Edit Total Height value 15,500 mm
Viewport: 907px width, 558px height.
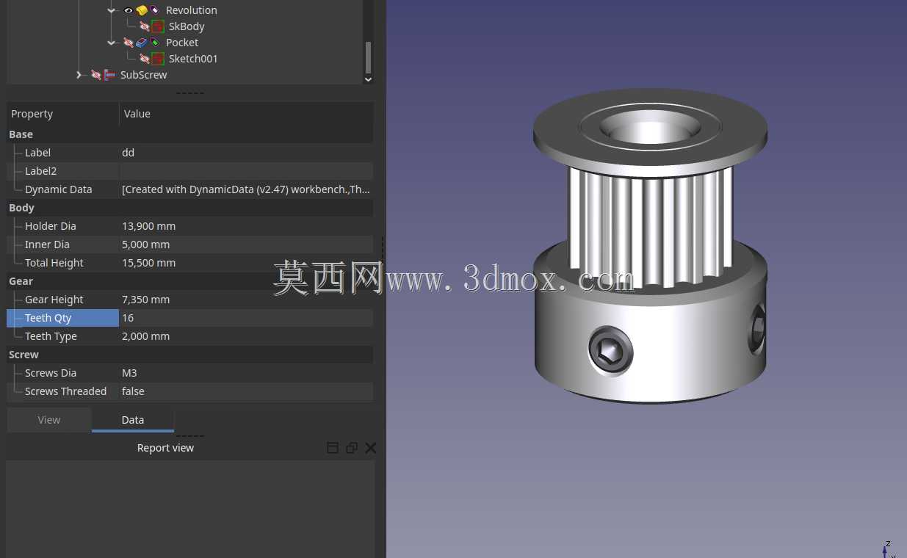pyautogui.click(x=246, y=263)
